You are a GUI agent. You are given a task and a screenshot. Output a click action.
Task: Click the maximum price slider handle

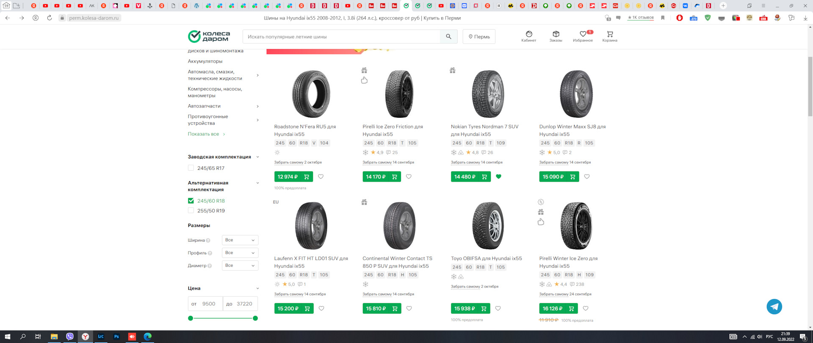(x=255, y=318)
